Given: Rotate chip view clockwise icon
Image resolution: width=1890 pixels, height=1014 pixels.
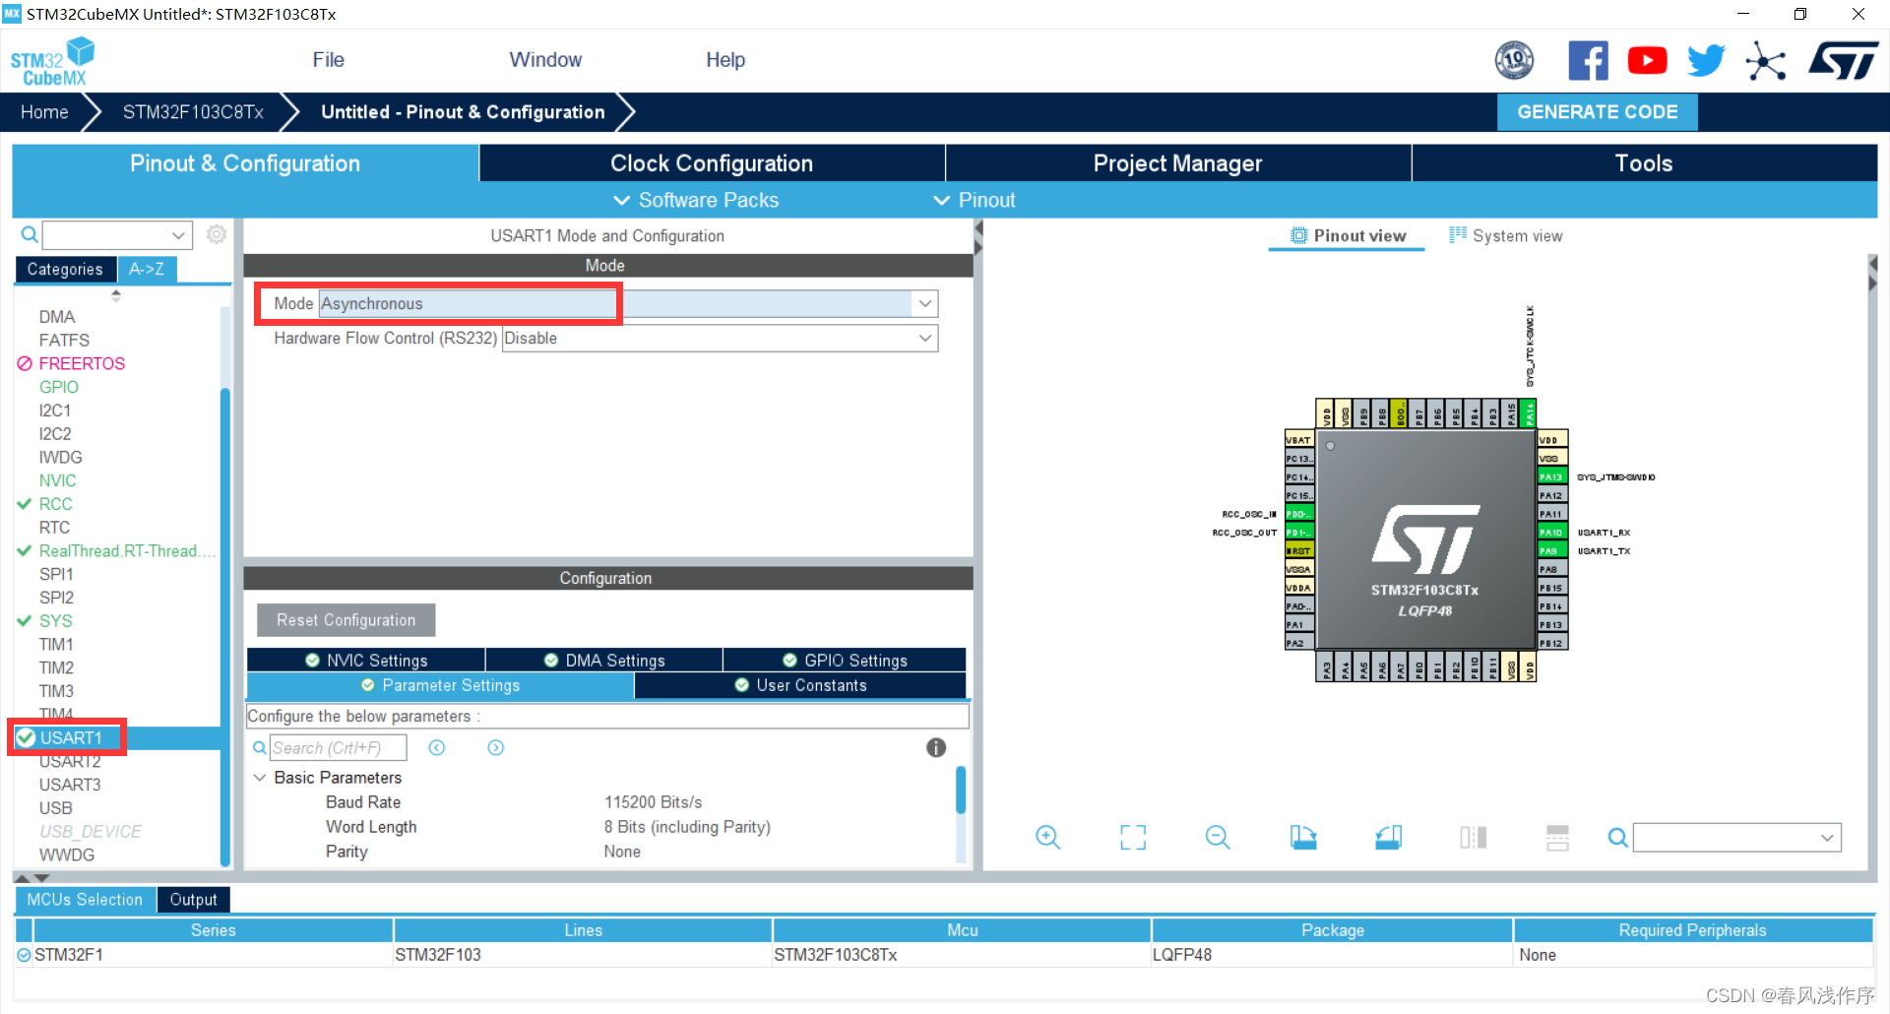Looking at the screenshot, I should click(1303, 838).
